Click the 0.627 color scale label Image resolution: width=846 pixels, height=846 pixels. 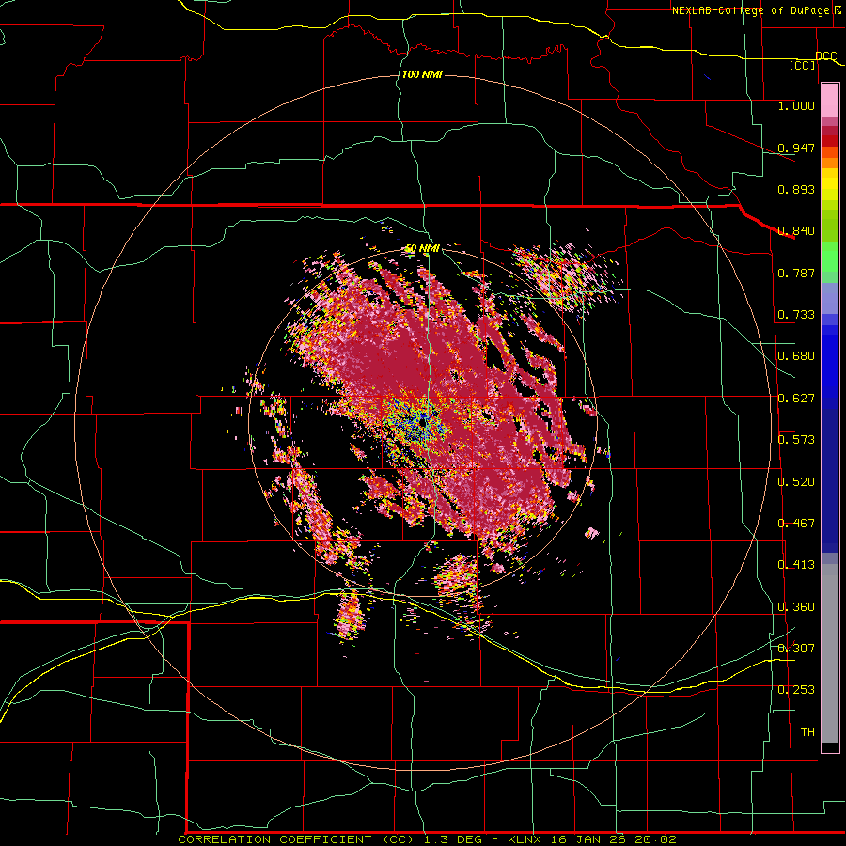click(796, 399)
